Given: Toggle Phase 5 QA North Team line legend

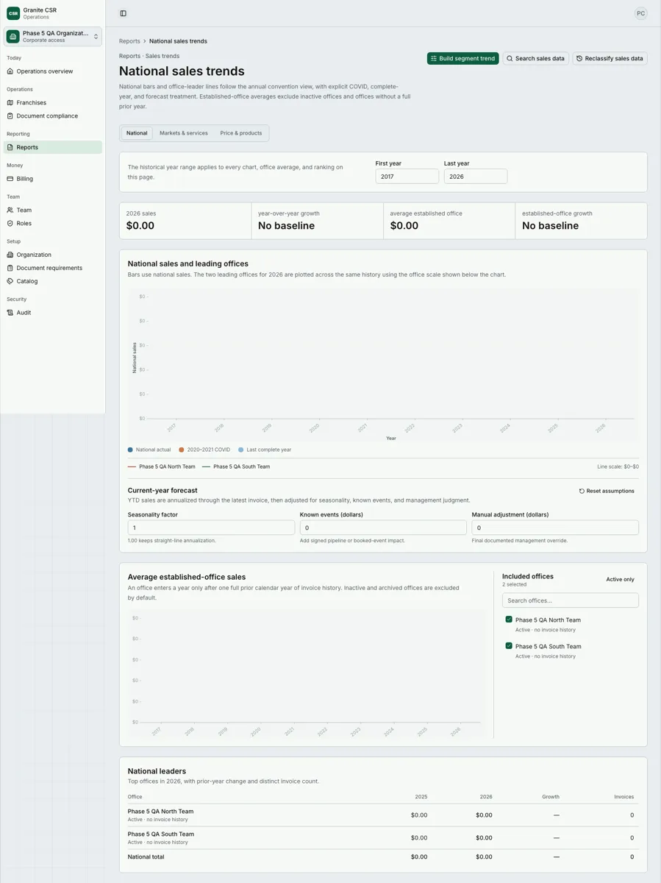Looking at the screenshot, I should [x=162, y=467].
